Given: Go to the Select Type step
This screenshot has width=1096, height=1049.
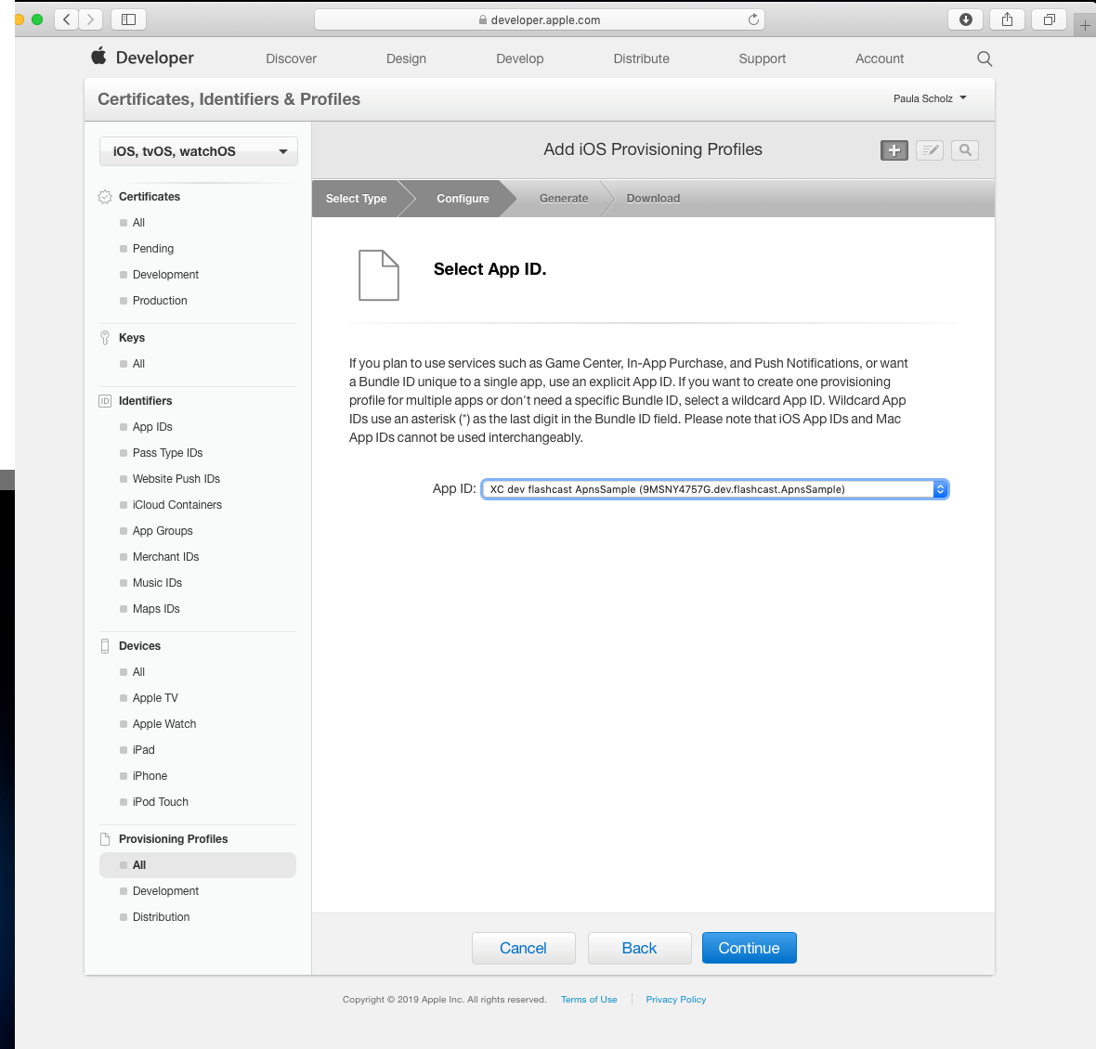Looking at the screenshot, I should [356, 199].
